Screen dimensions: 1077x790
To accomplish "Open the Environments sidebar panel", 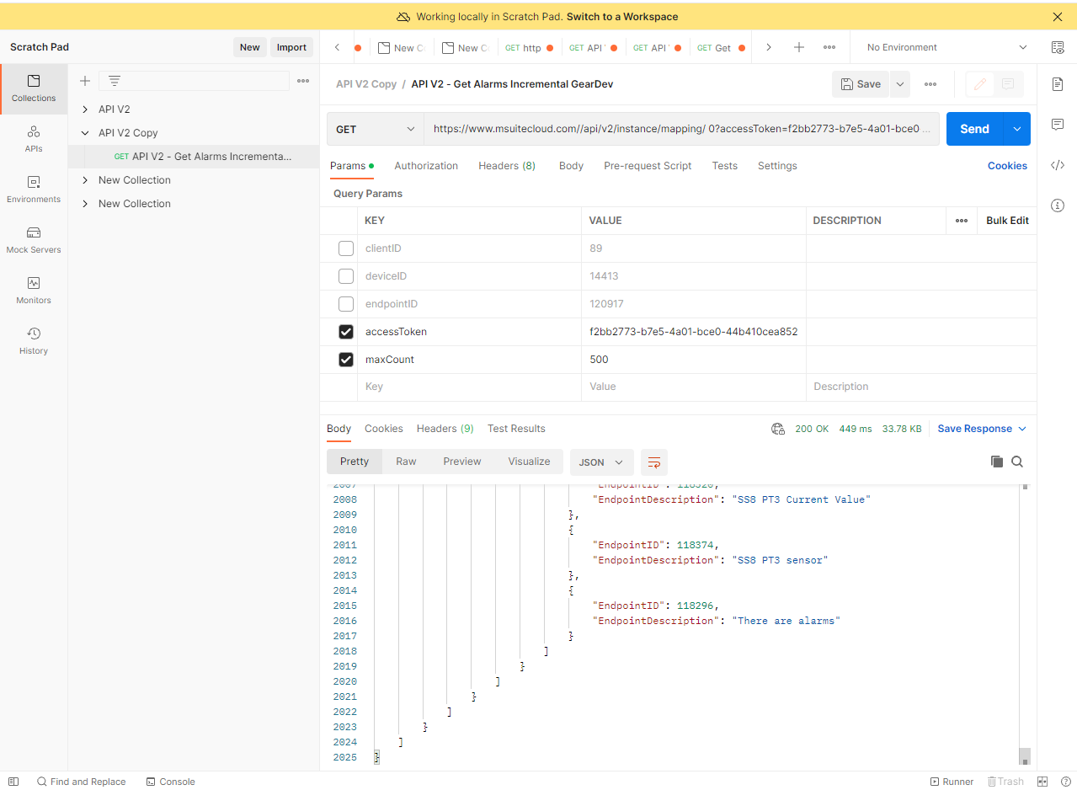I will coord(34,189).
